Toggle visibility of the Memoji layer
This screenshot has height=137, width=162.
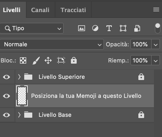click(x=7, y=96)
